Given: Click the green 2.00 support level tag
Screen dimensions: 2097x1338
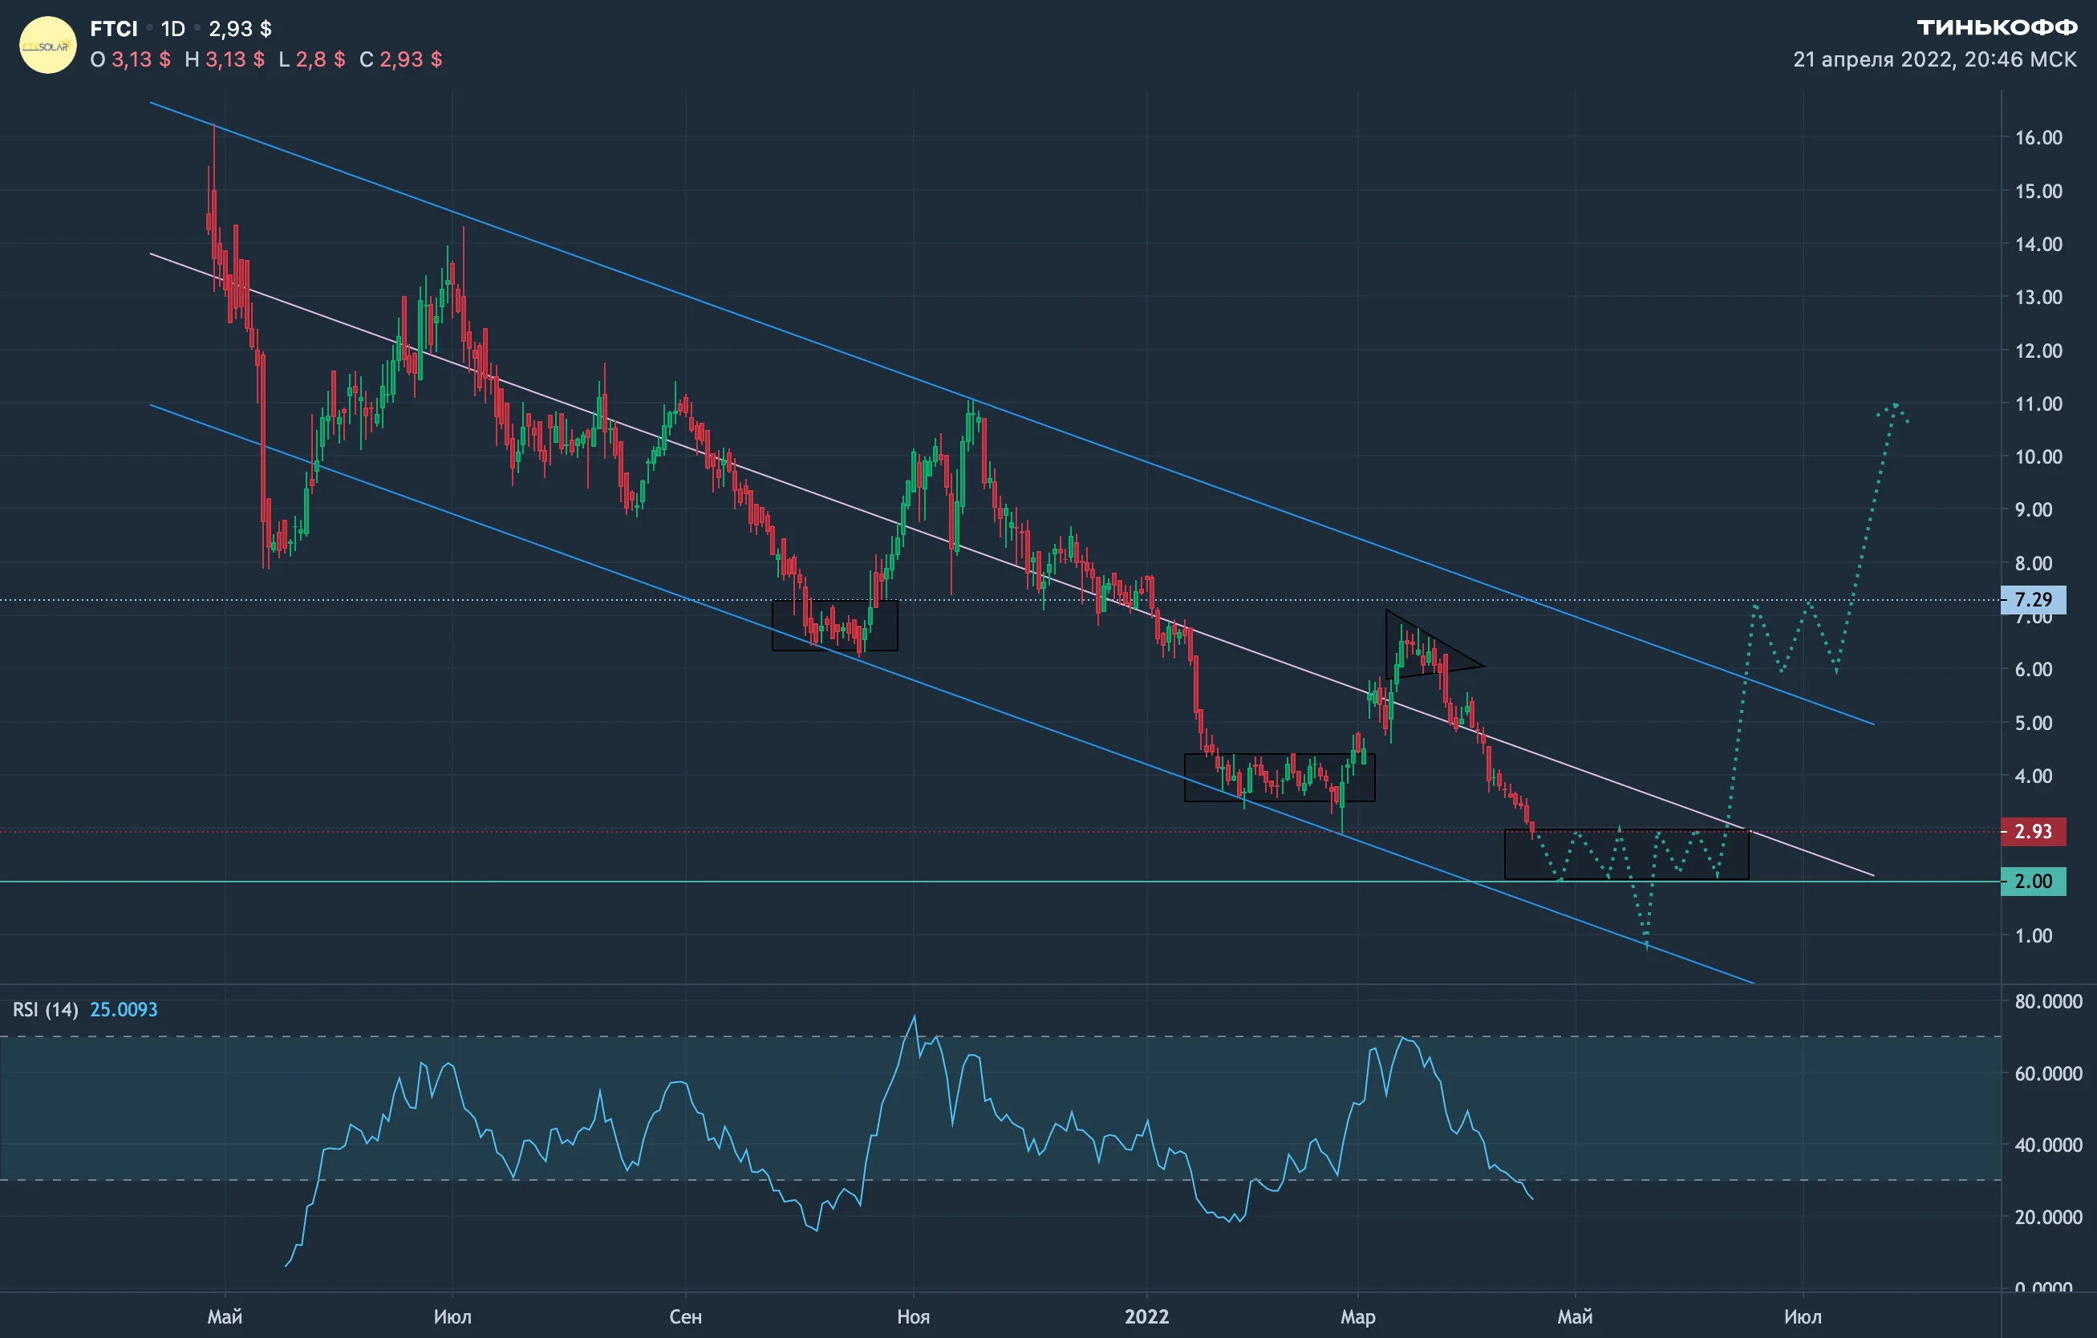Looking at the screenshot, I should (x=2034, y=881).
